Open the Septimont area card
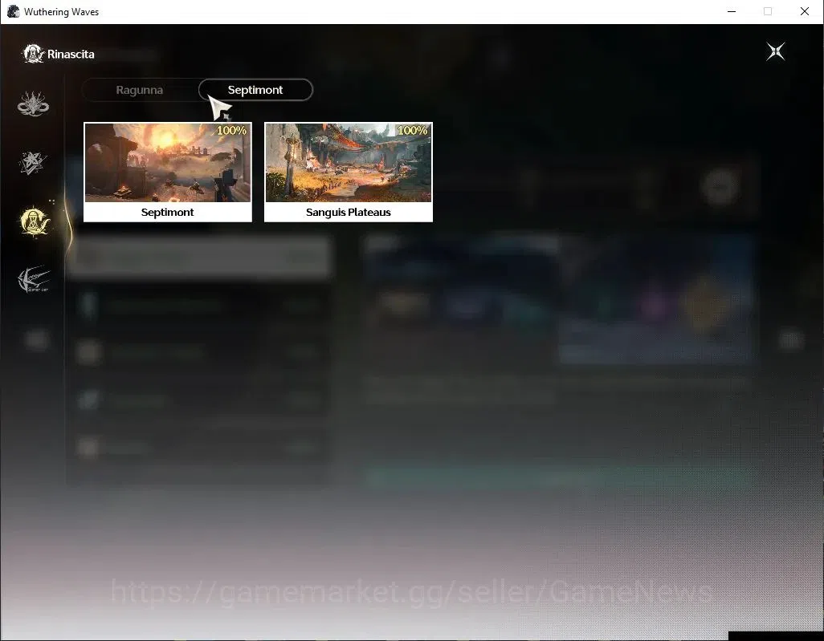The height and width of the screenshot is (641, 824). (168, 172)
